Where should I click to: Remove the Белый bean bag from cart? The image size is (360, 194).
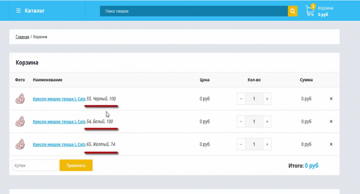pos(331,122)
